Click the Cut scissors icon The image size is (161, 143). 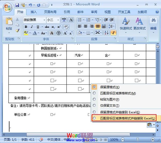pyautogui.click(x=17, y=19)
